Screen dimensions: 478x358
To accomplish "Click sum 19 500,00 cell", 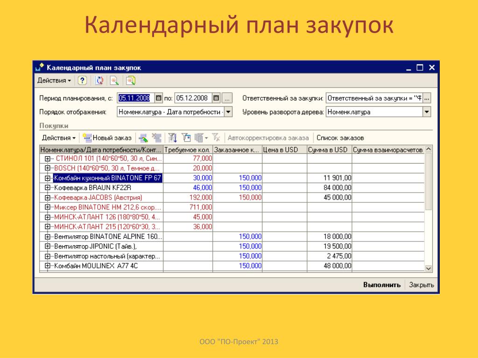I will click(x=329, y=246).
